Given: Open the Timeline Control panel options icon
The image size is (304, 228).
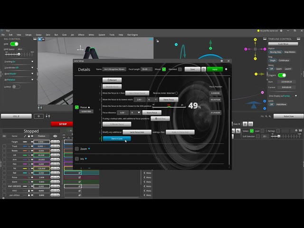Looking at the screenshot, I should pyautogui.click(x=299, y=39).
